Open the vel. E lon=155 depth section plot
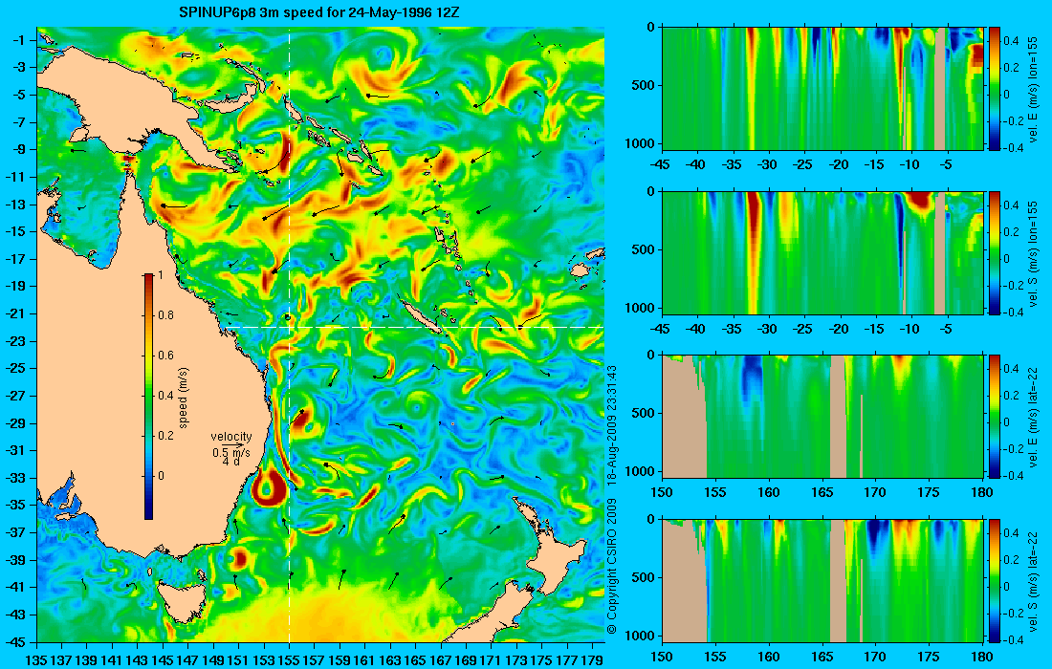 coord(822,89)
